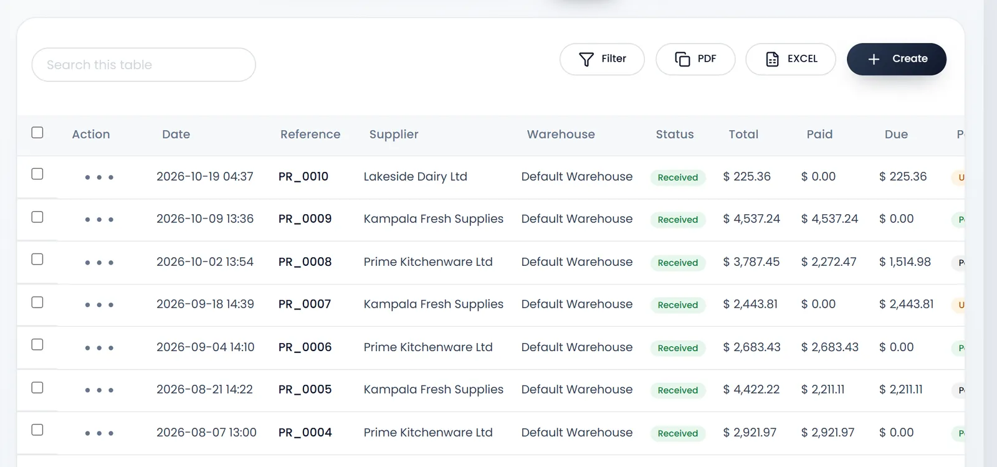The width and height of the screenshot is (997, 467).
Task: Sort by the Total column header
Action: (x=744, y=134)
